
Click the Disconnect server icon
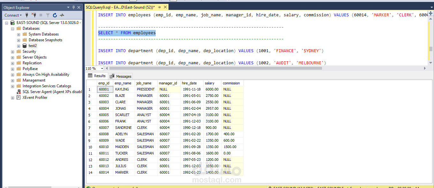point(34,15)
